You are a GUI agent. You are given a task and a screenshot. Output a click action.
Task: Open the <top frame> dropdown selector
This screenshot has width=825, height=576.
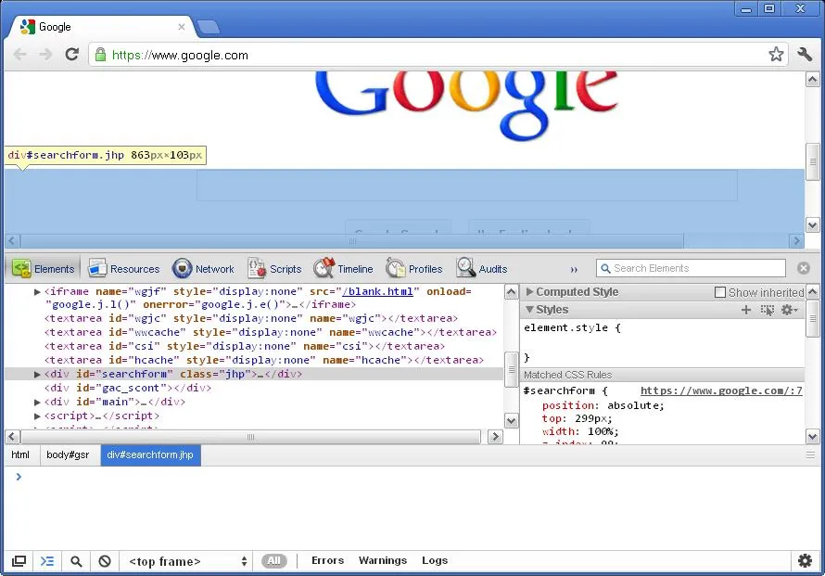point(185,560)
